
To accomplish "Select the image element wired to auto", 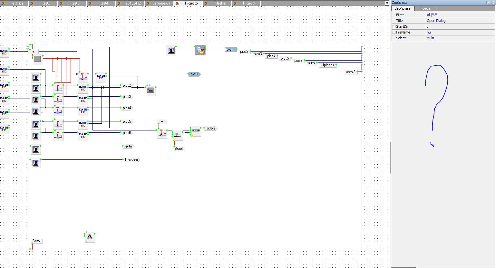I will [36, 149].
